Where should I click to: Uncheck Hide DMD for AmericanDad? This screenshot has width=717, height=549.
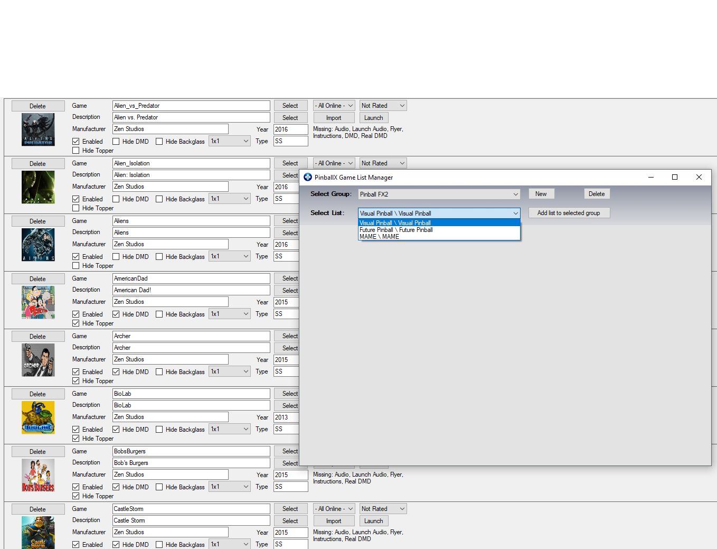pos(116,314)
